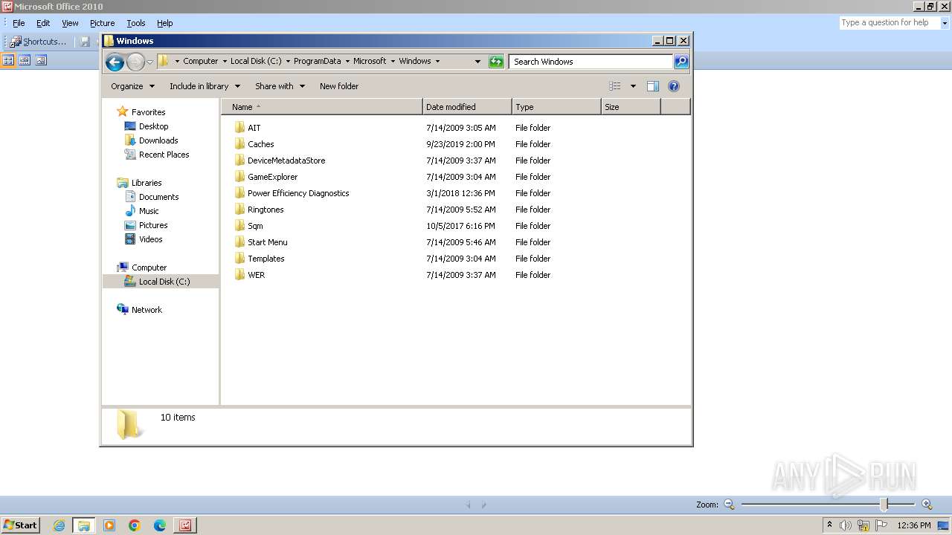Sort by the Type column header

(x=556, y=107)
